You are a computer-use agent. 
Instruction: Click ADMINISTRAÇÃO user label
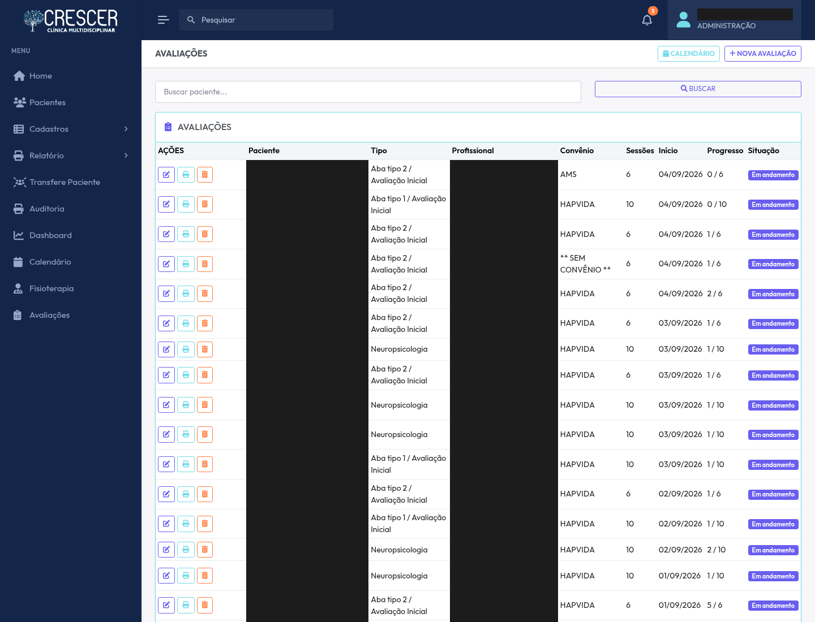[727, 26]
